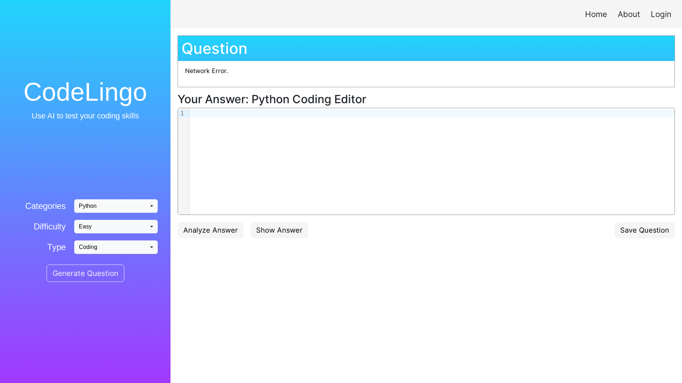Click the Question panel header
The image size is (682, 383).
426,48
